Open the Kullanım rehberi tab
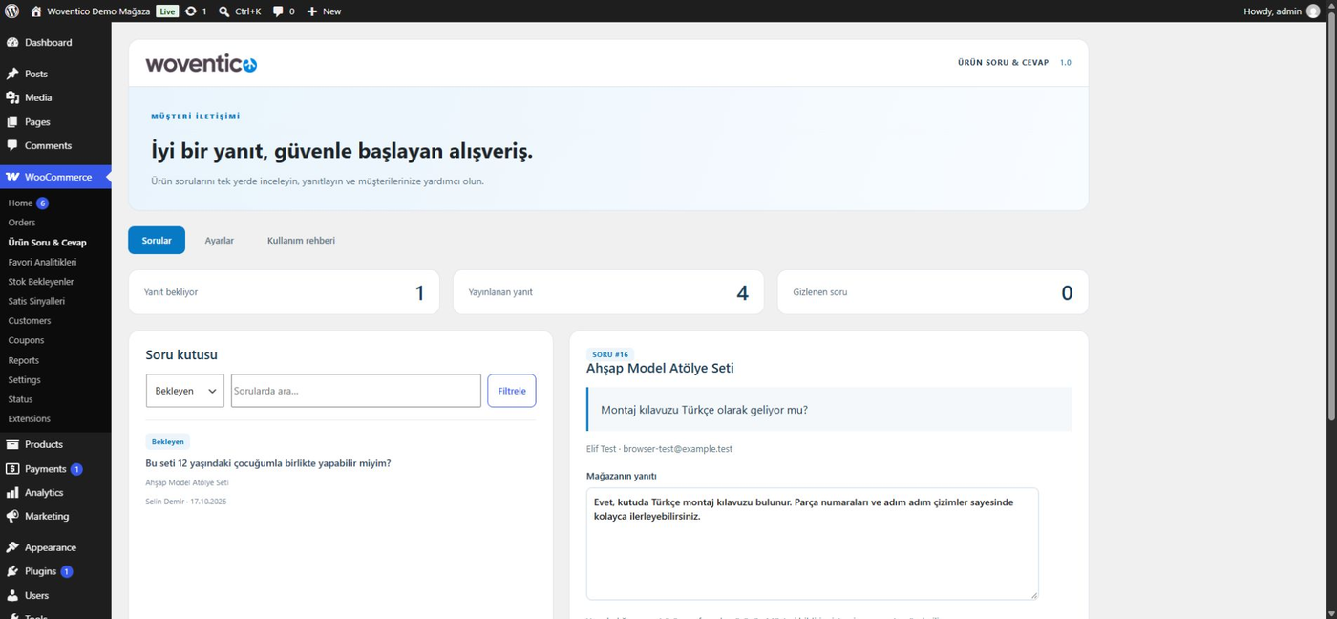 point(301,241)
